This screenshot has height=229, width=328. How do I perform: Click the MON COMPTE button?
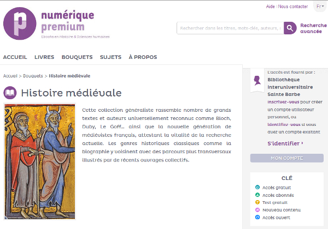(x=287, y=158)
